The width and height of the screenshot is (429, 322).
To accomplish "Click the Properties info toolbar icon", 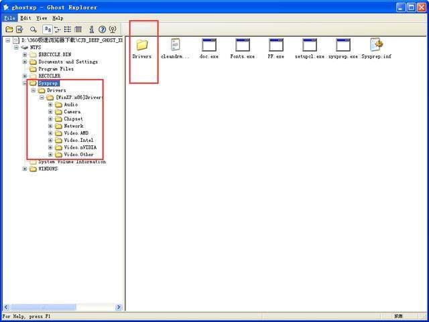I will pyautogui.click(x=92, y=29).
